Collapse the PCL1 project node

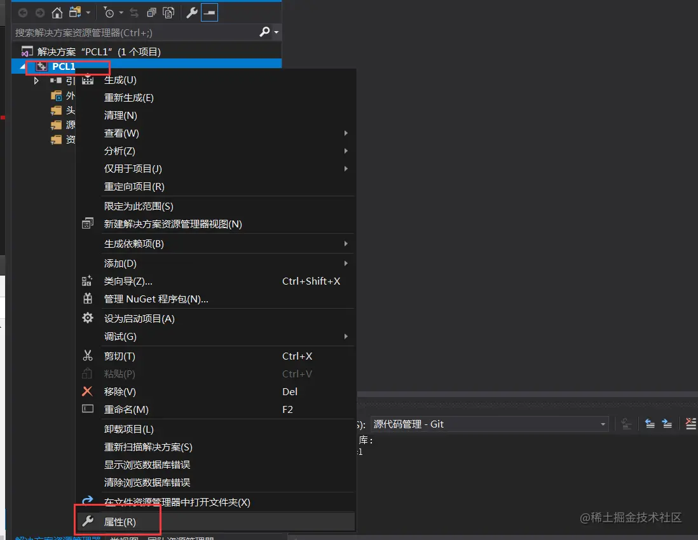[22, 66]
